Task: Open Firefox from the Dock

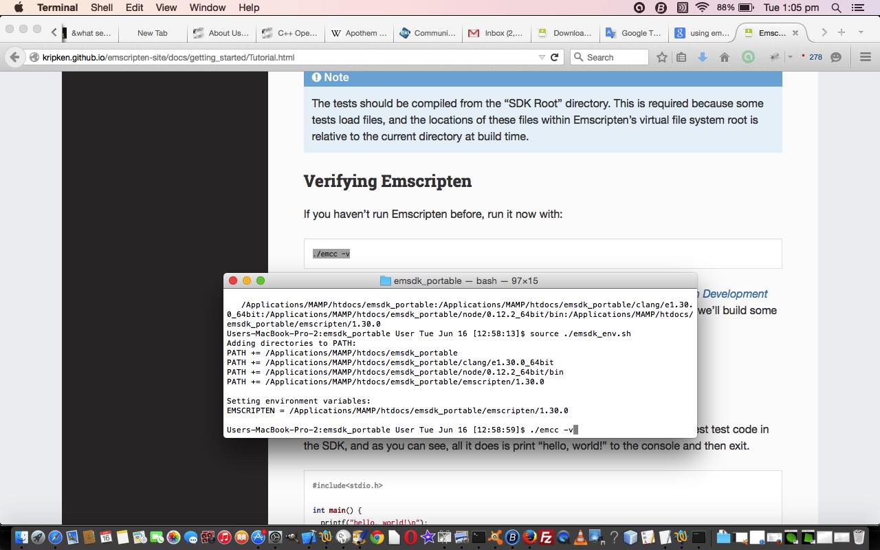Action: pyautogui.click(x=529, y=538)
